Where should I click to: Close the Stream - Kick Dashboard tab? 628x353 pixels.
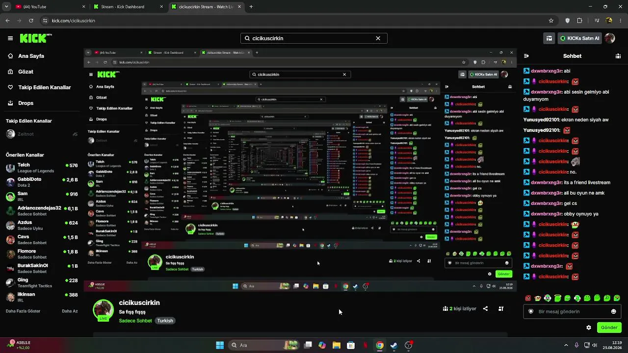click(161, 7)
